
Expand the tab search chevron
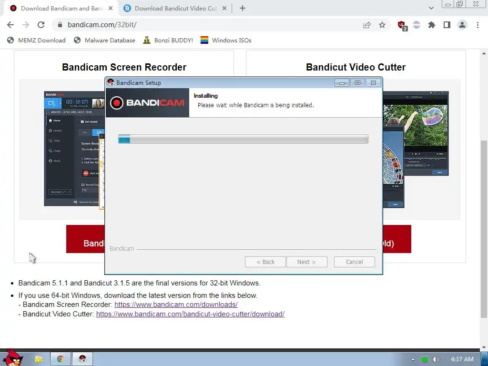431,9
